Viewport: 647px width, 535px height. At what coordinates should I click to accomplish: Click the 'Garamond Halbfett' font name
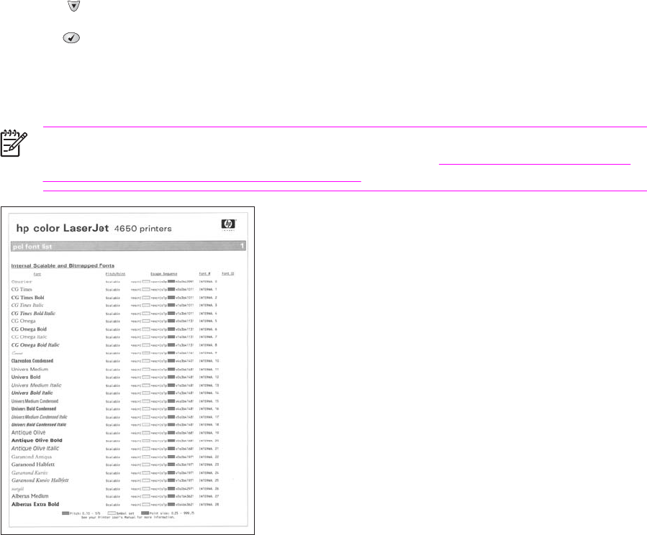(x=33, y=465)
